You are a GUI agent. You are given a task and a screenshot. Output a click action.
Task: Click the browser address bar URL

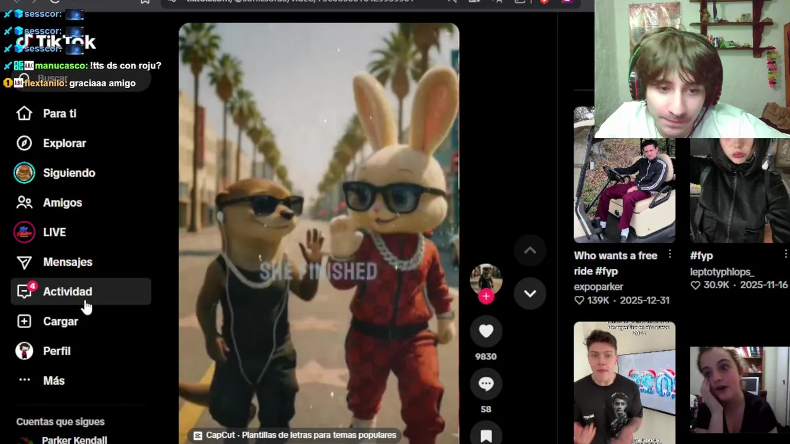[299, 2]
